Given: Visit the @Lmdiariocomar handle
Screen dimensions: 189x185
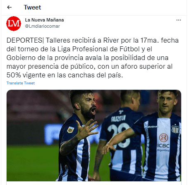Looking at the screenshot, I should click(x=42, y=26).
